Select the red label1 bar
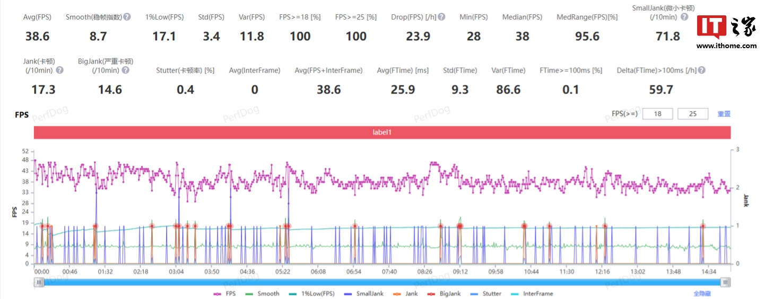764x299 pixels. (382, 132)
